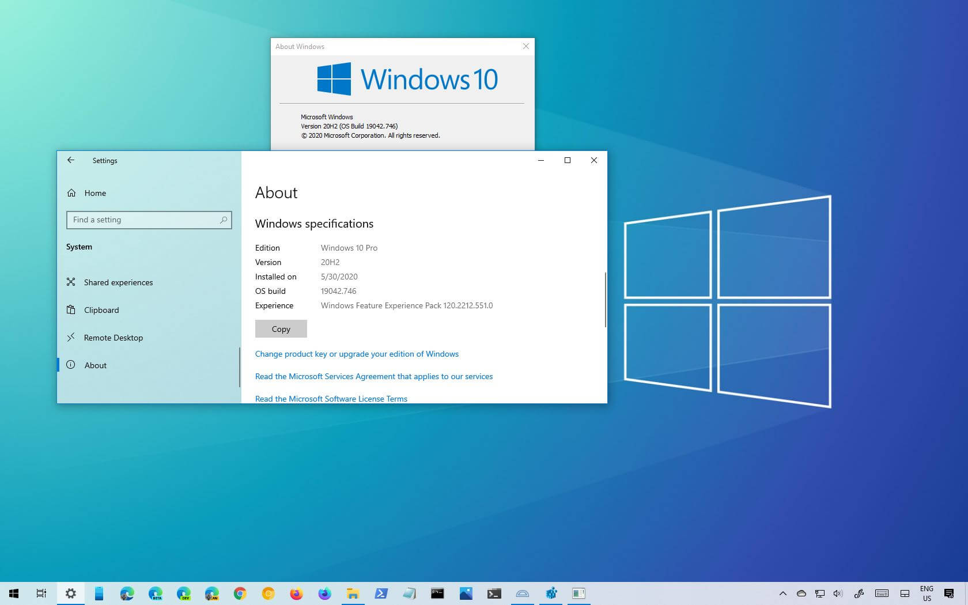Image resolution: width=968 pixels, height=605 pixels.
Task: Click the Settings gear taskbar icon
Action: 70,593
